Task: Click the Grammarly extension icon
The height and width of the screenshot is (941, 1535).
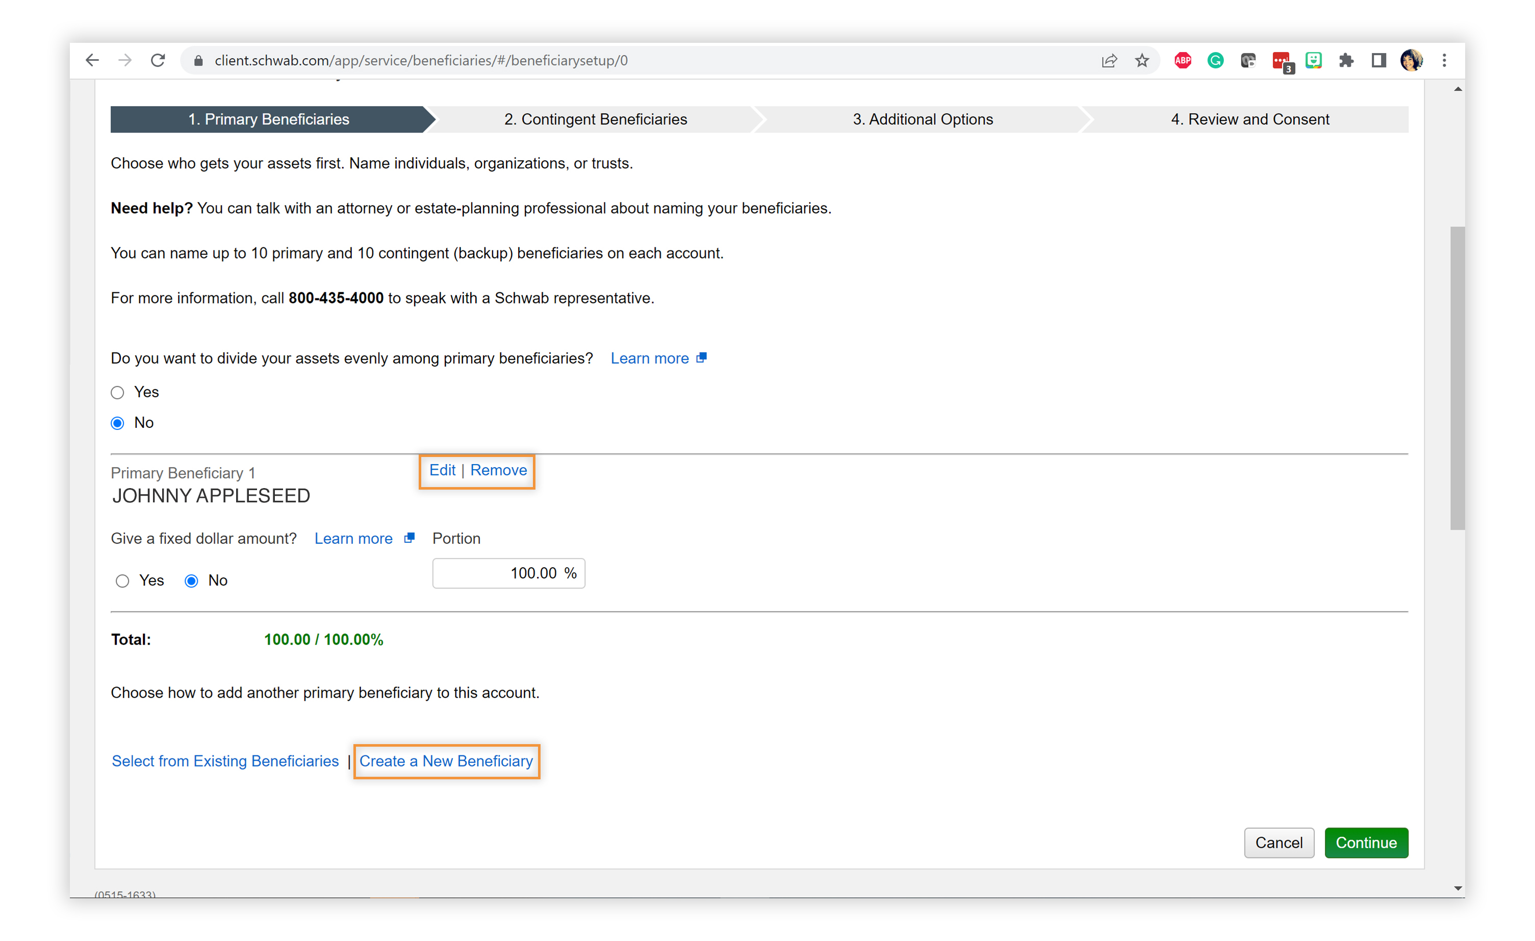Action: [1215, 61]
